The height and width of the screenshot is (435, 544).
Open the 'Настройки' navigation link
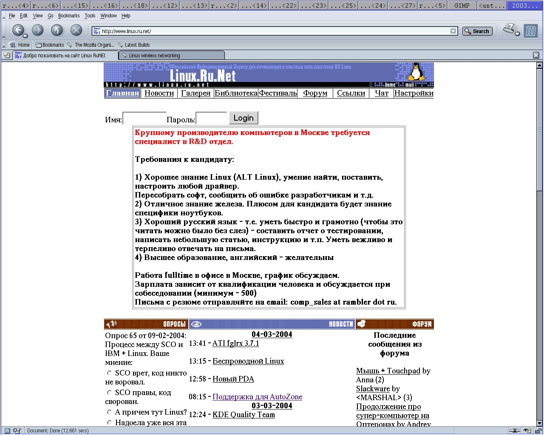(x=414, y=93)
